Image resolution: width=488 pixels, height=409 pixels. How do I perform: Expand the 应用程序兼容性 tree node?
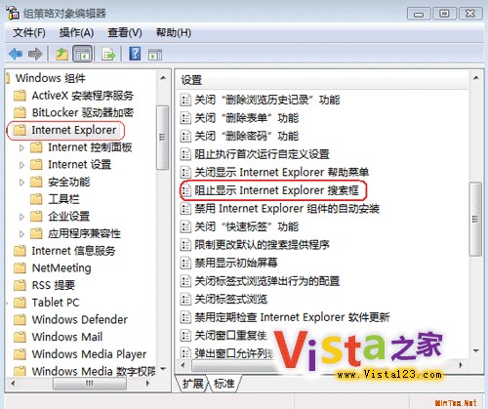click(x=21, y=234)
